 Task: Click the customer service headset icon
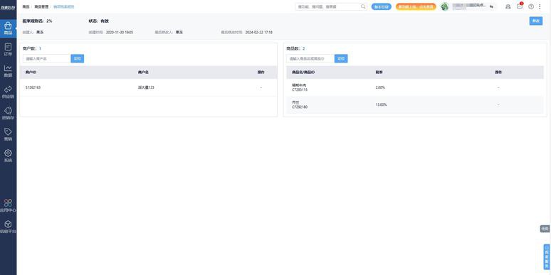508,6
